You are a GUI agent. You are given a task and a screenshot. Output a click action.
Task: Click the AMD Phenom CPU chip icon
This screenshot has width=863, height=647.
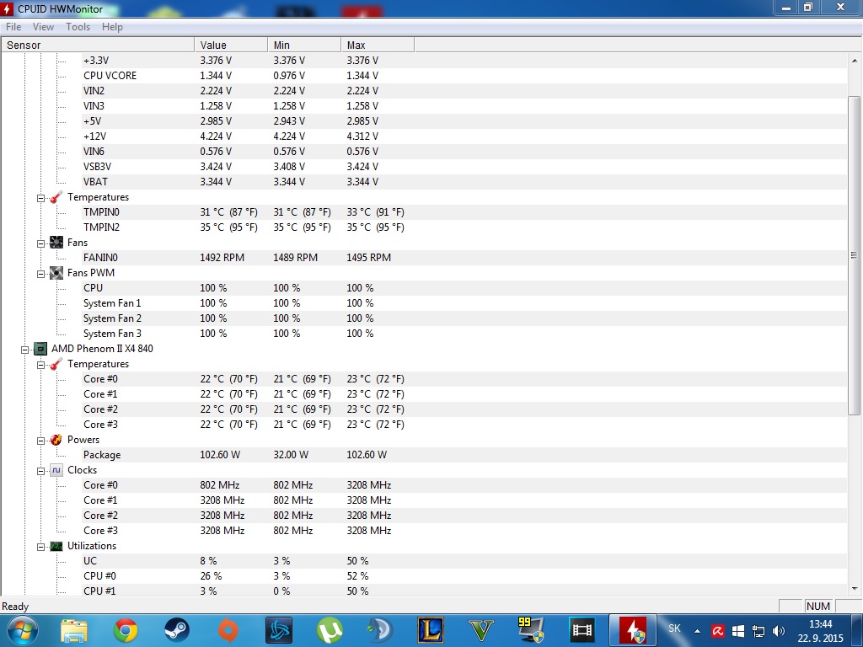[x=40, y=348]
